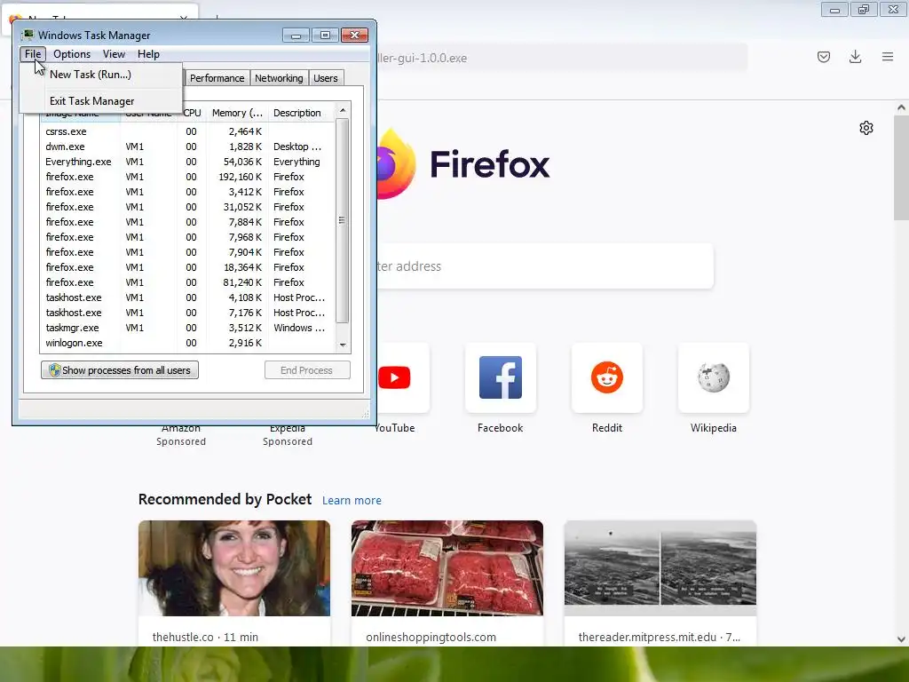This screenshot has width=909, height=682.
Task: Select taskhost.exe using 7,176 K memory
Action: tap(186, 313)
